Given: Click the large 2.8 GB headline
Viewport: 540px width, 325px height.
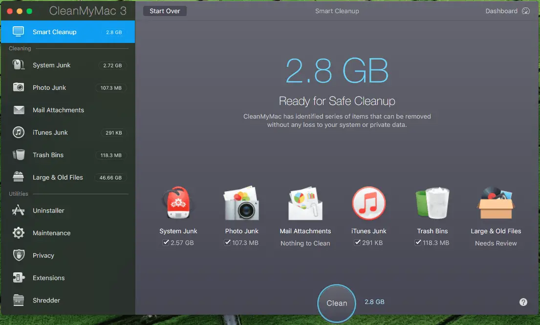Looking at the screenshot, I should point(337,71).
